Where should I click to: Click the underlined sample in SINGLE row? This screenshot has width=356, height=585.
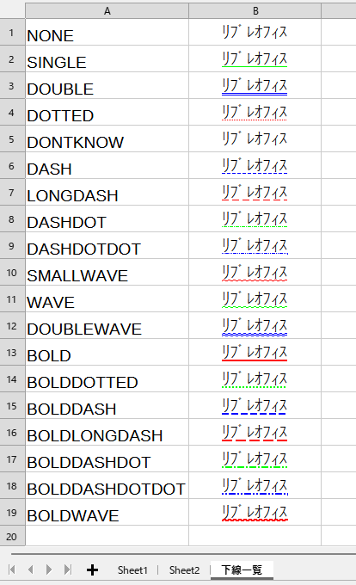255,59
